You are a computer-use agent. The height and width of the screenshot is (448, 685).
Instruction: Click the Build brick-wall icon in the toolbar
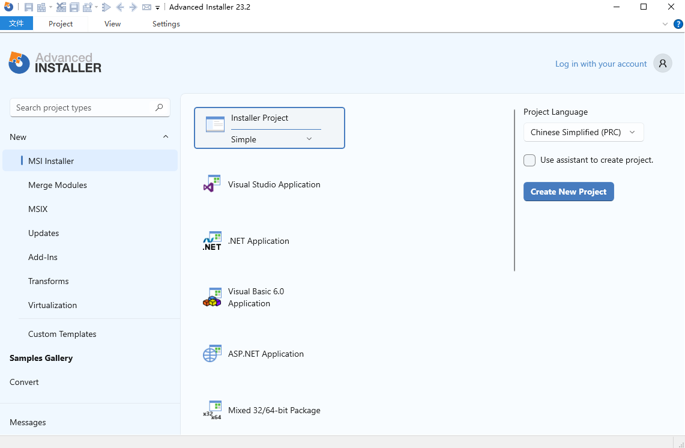click(x=41, y=7)
